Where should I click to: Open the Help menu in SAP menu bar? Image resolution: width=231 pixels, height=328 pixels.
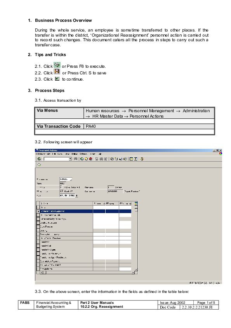coord(100,154)
